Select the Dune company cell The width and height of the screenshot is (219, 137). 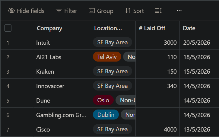(62, 100)
